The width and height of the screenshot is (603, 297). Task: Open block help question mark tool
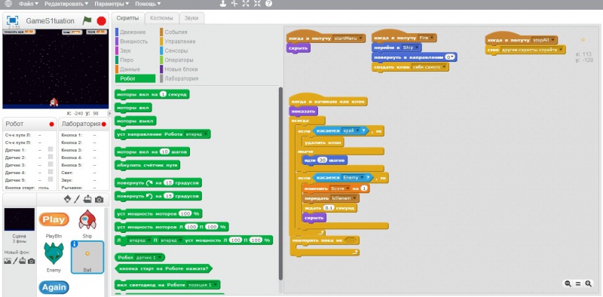[x=268, y=4]
